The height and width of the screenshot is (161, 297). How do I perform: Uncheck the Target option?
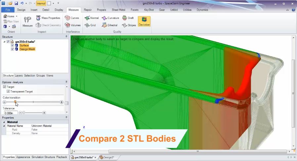pyautogui.click(x=5, y=87)
